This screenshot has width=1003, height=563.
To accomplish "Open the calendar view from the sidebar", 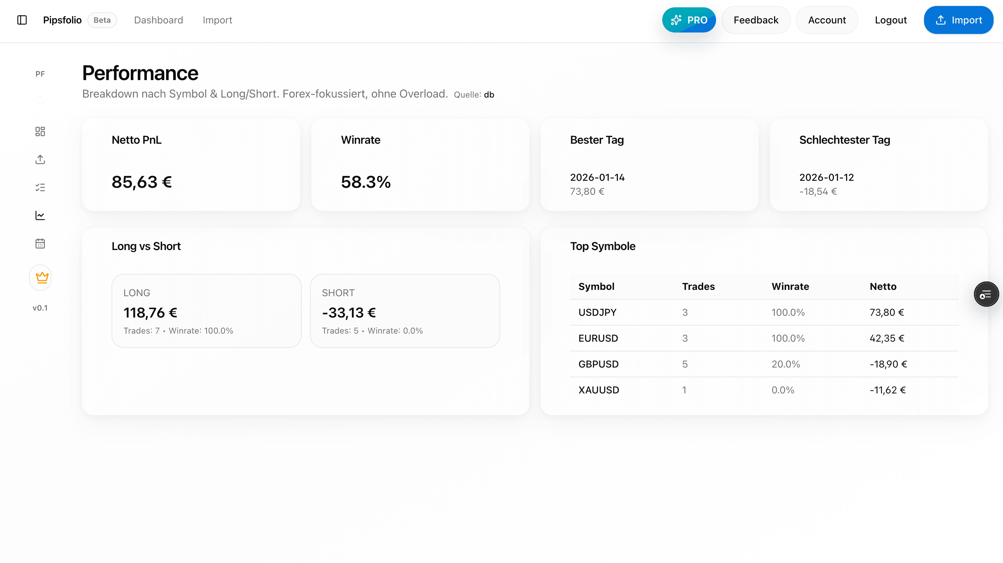I will click(x=40, y=243).
